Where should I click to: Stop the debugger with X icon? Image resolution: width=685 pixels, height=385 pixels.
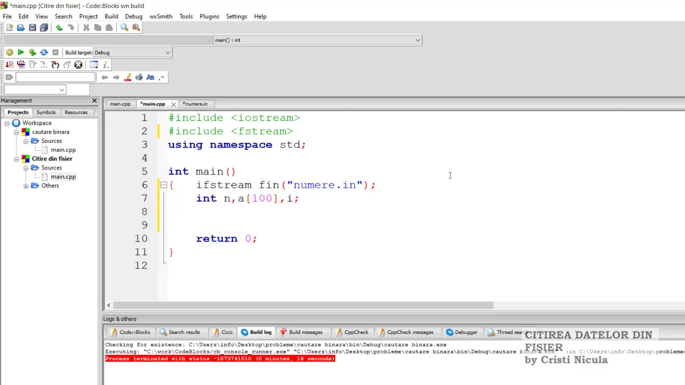[x=79, y=65]
